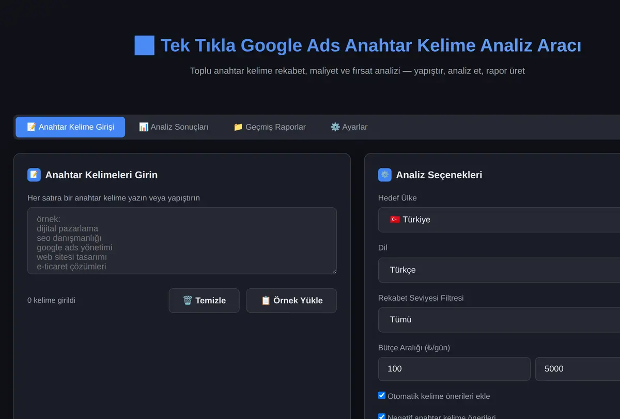
Task: Go to the Ayarlar tab
Action: click(349, 127)
